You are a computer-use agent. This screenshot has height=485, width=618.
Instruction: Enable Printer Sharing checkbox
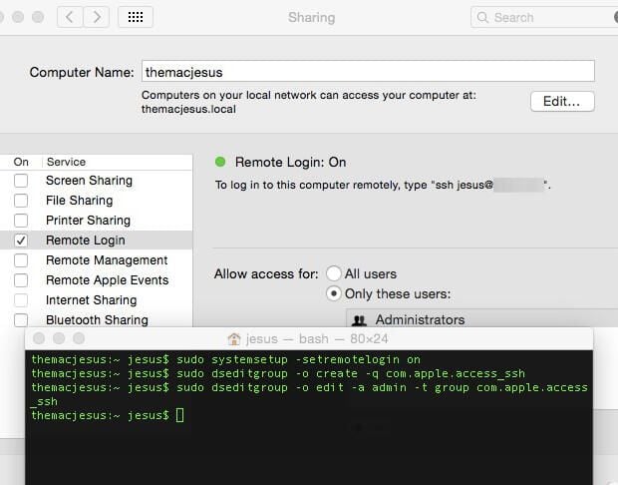click(21, 221)
